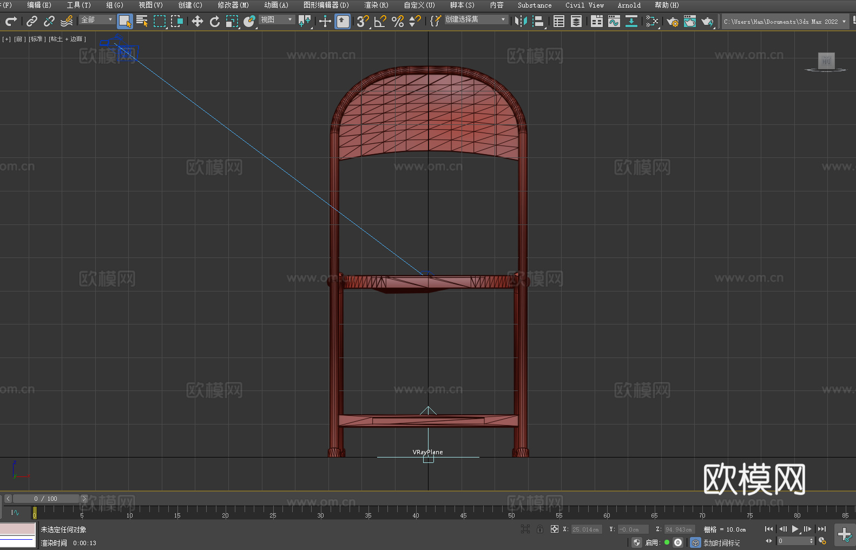
Task: Click the ViewCube front face
Action: pos(826,61)
